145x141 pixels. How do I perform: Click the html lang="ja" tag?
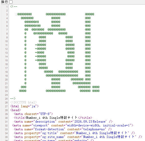pyautogui.click(x=24, y=106)
